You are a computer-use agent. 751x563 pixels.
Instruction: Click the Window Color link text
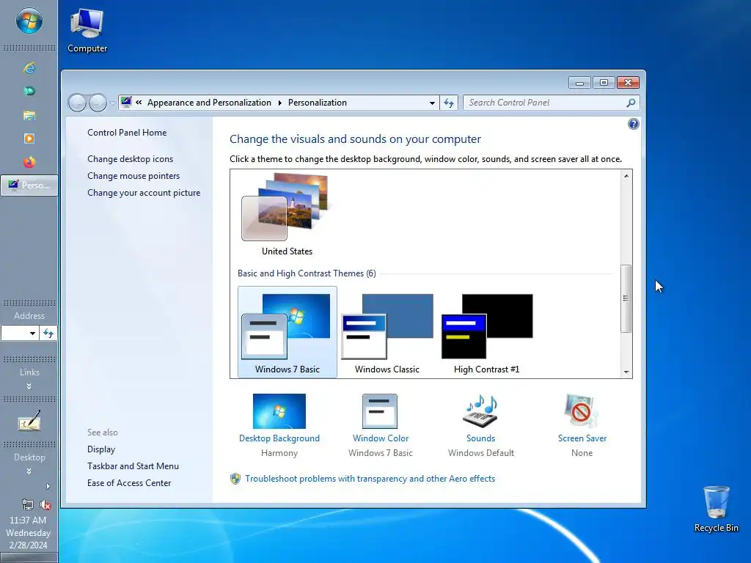click(381, 438)
